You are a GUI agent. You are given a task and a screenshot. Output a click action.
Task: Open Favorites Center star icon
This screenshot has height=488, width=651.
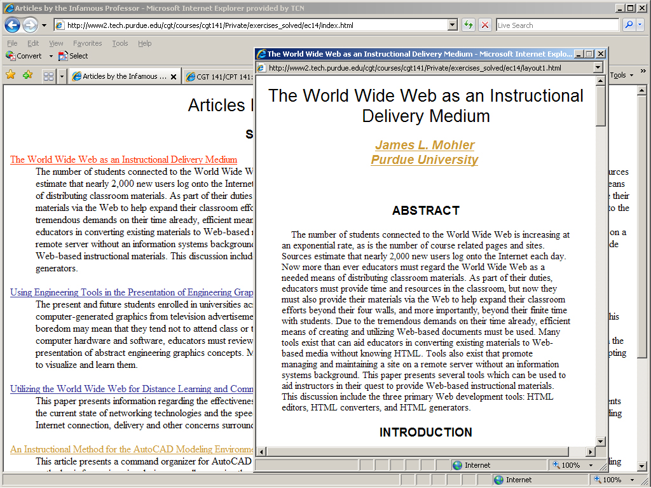coord(11,75)
